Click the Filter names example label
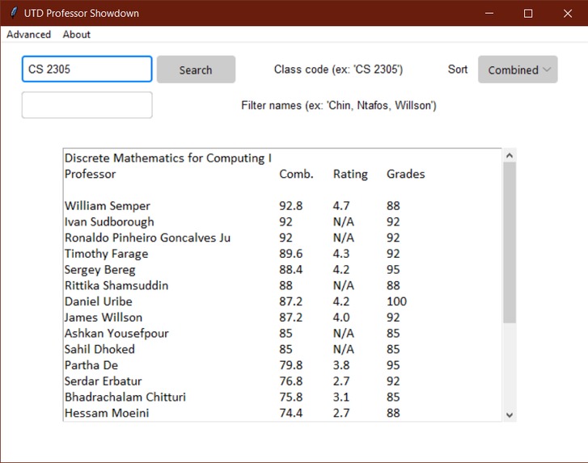The height and width of the screenshot is (463, 588). point(339,105)
